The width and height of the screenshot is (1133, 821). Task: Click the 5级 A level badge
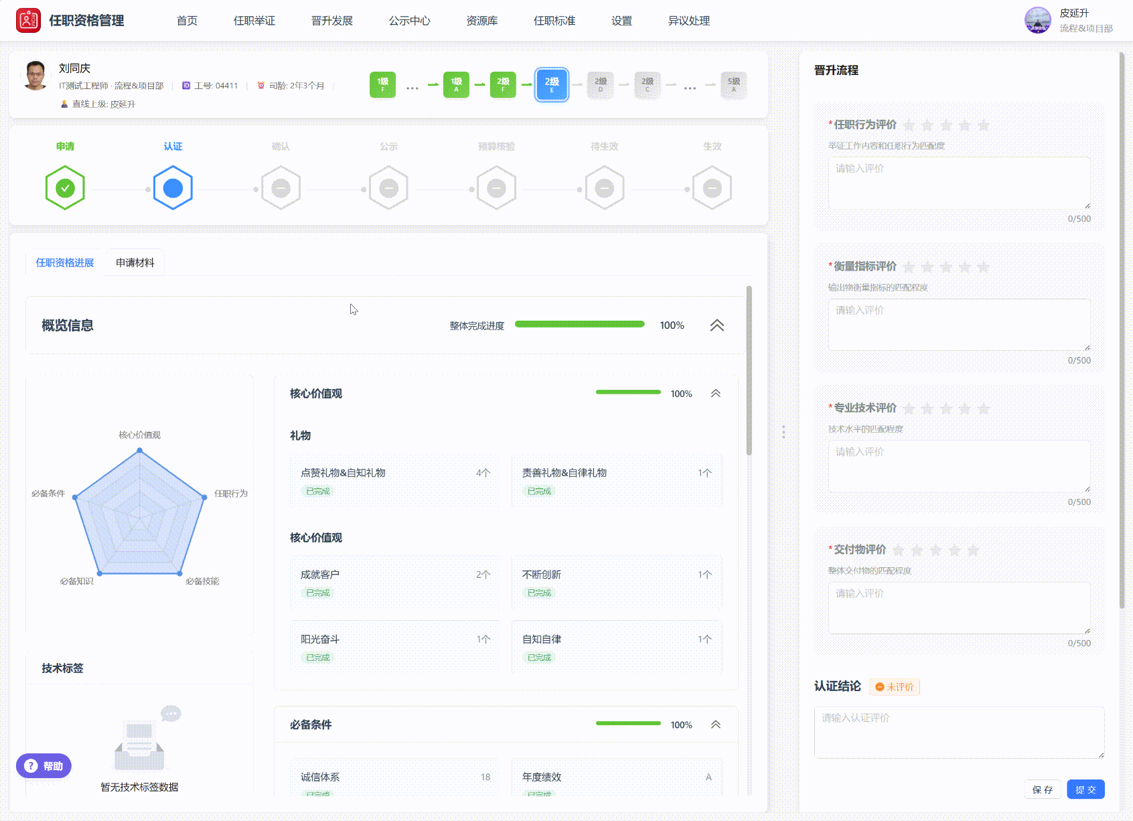[733, 85]
